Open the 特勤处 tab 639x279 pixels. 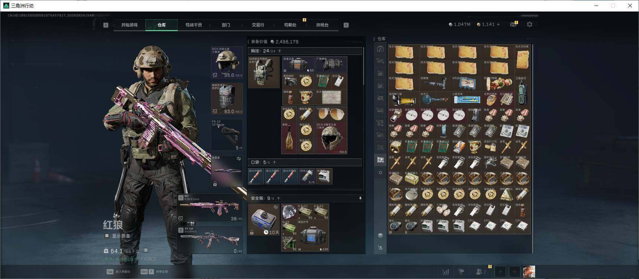290,25
